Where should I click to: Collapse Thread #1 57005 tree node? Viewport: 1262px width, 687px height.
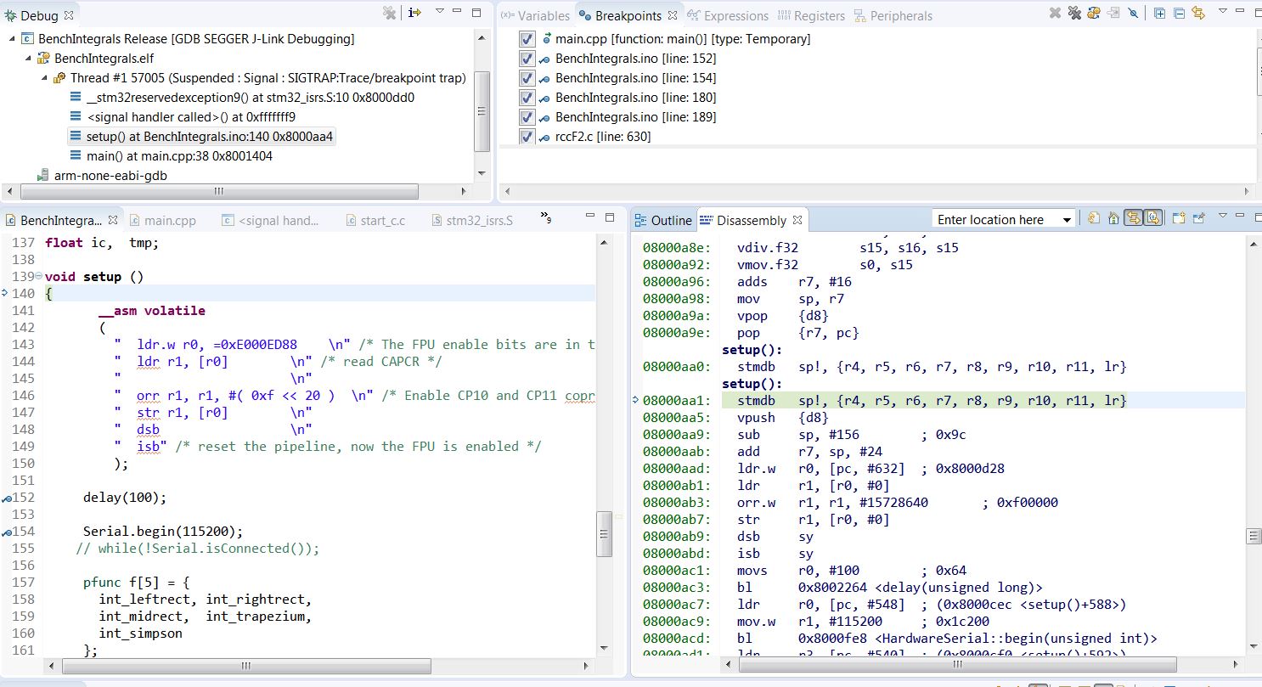coord(45,78)
